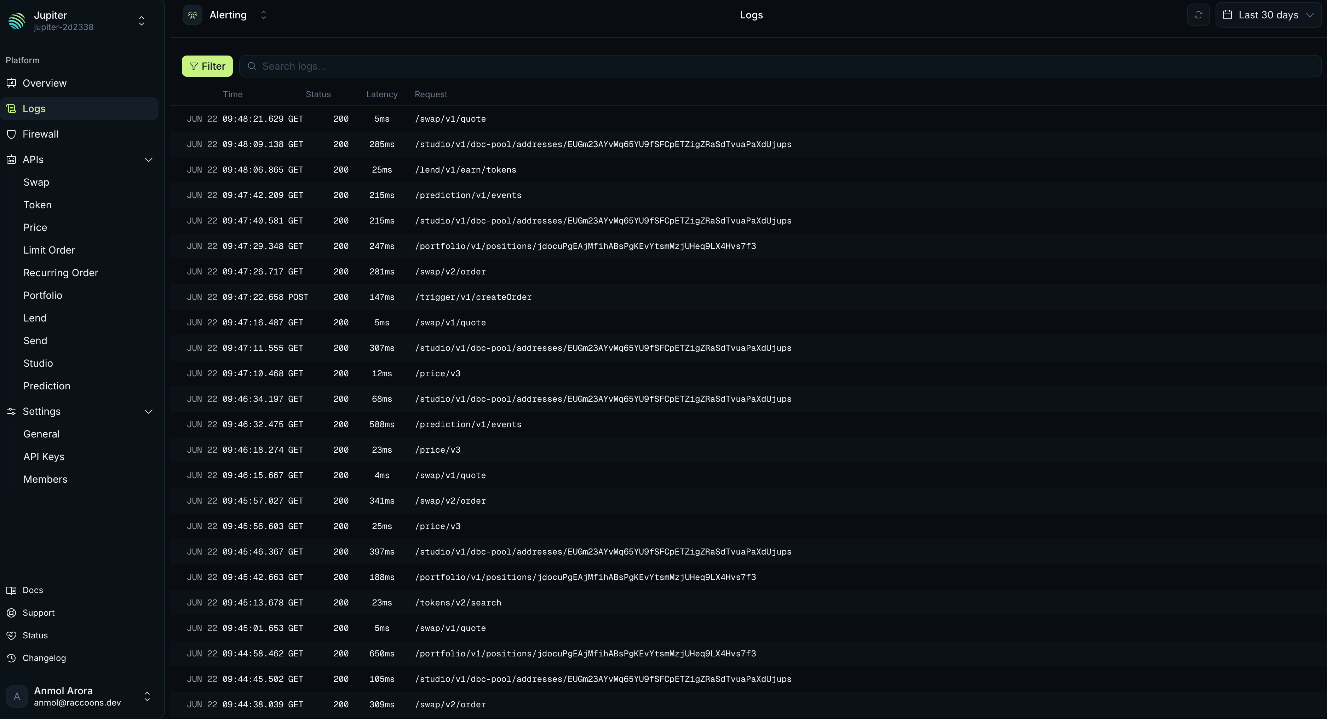Select Logs in the sidebar
The height and width of the screenshot is (719, 1327).
click(79, 109)
